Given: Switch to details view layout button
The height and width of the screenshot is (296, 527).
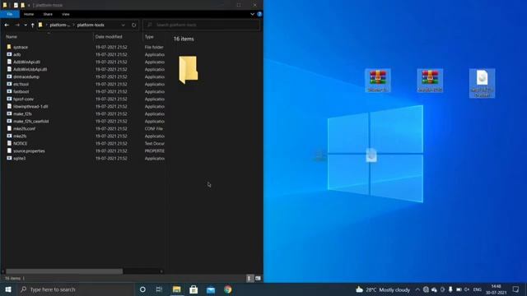Looking at the screenshot, I should (250, 278).
